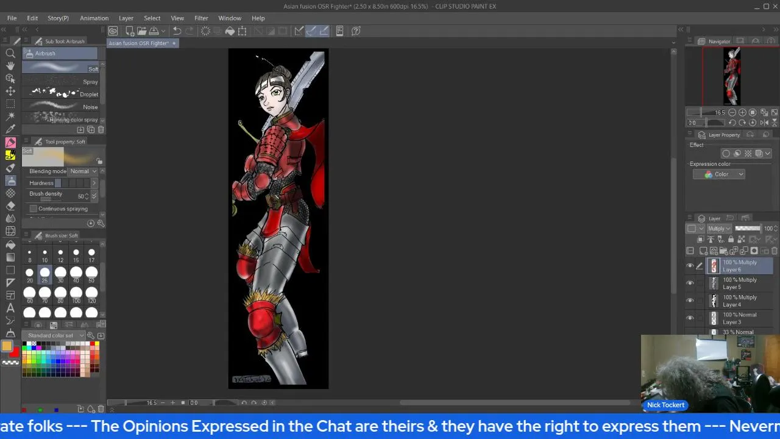This screenshot has height=439, width=780.
Task: Toggle snap to special ruler icon
Action: 311,30
